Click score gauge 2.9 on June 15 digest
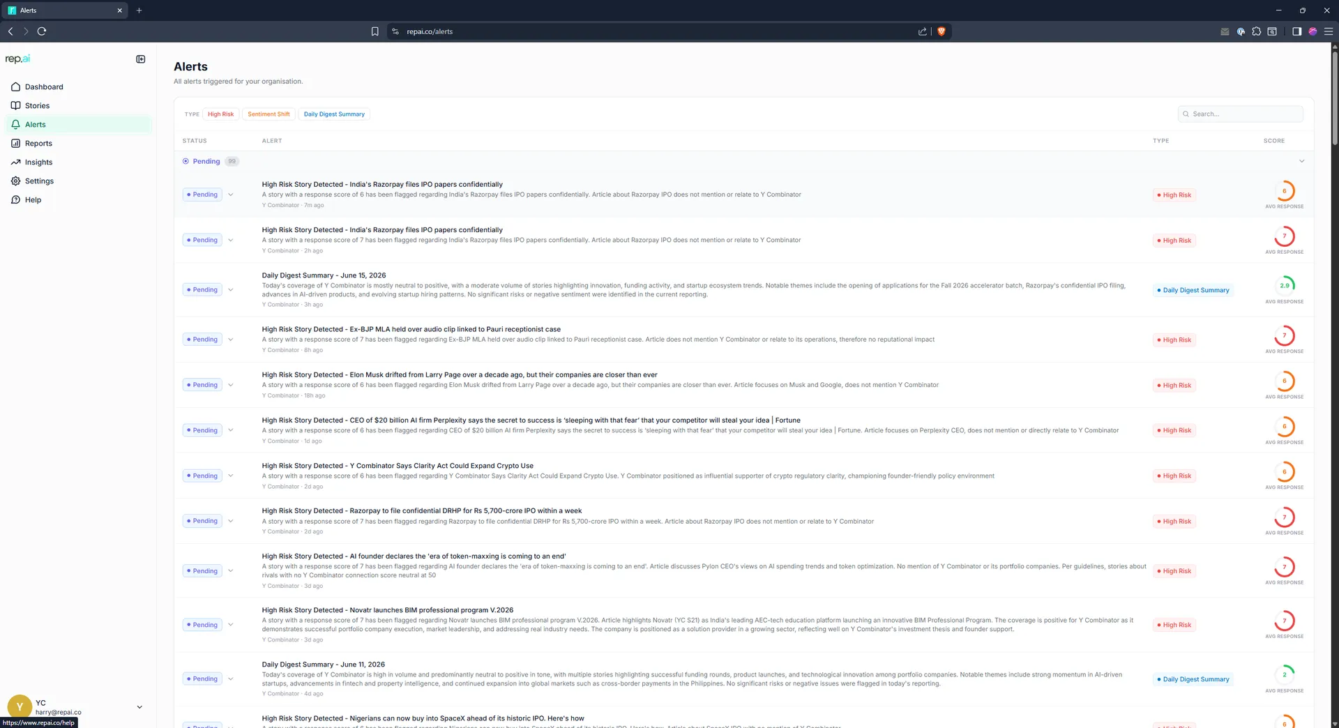Screen dimensions: 1339x728 1284,286
